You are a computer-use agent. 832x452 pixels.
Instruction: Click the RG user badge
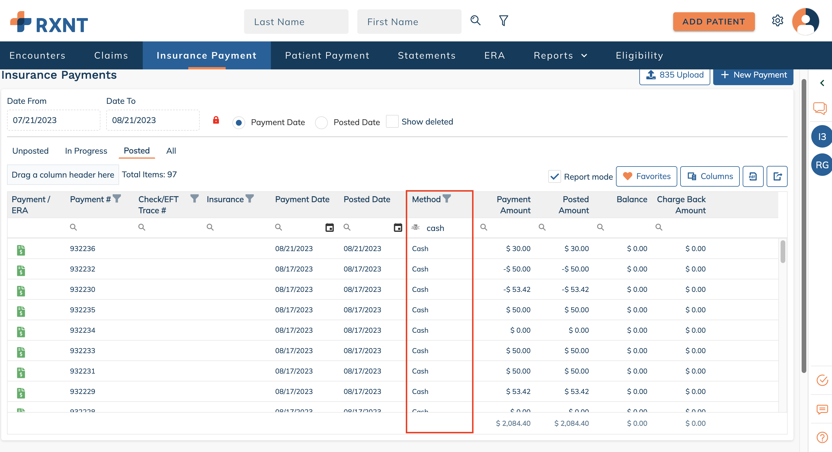[x=822, y=165]
